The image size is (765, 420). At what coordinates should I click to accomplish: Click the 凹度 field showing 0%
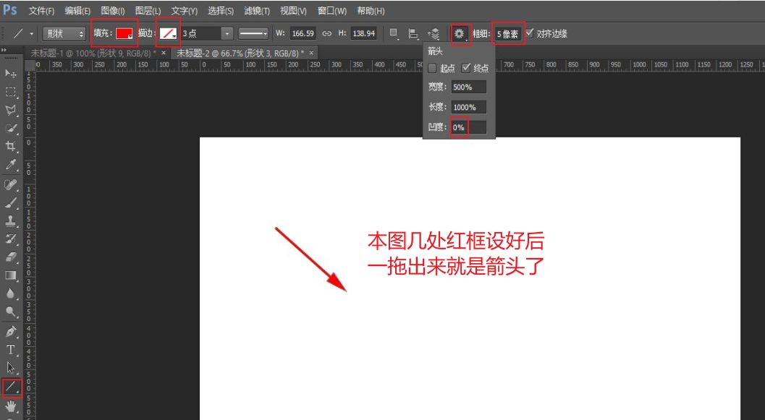click(x=468, y=127)
